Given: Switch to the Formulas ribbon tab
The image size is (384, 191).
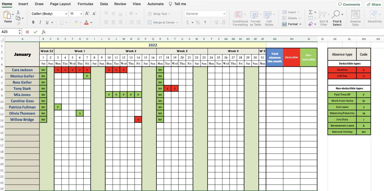Looking at the screenshot, I should click(85, 4).
